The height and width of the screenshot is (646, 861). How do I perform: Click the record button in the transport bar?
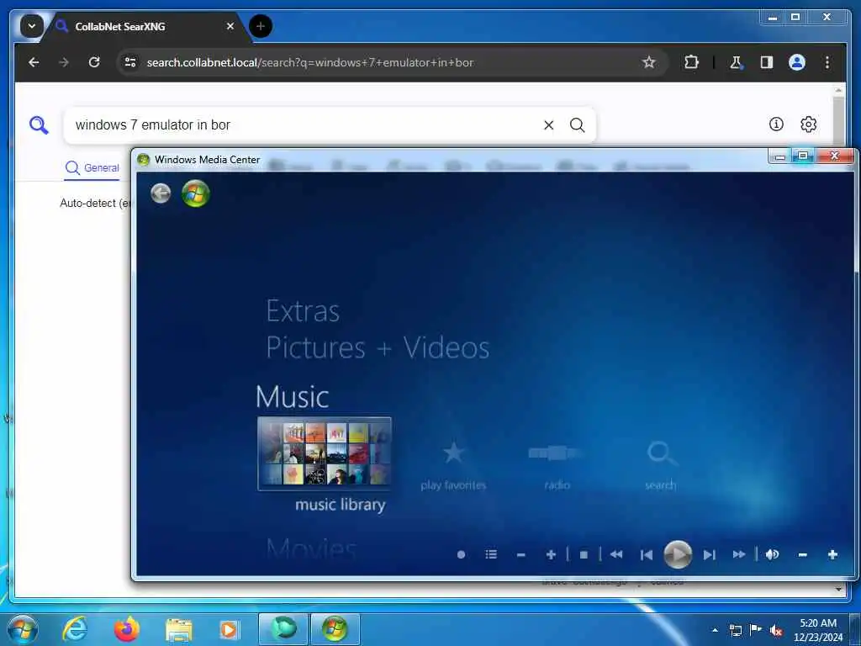tap(462, 555)
